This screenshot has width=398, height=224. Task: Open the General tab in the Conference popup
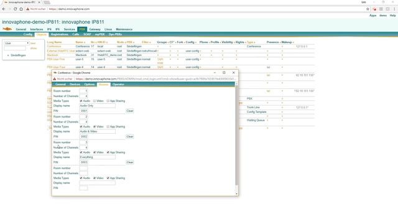click(60, 85)
